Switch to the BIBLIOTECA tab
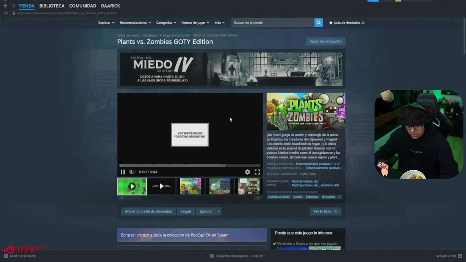Viewport: 466px width, 262px height. pyautogui.click(x=52, y=6)
